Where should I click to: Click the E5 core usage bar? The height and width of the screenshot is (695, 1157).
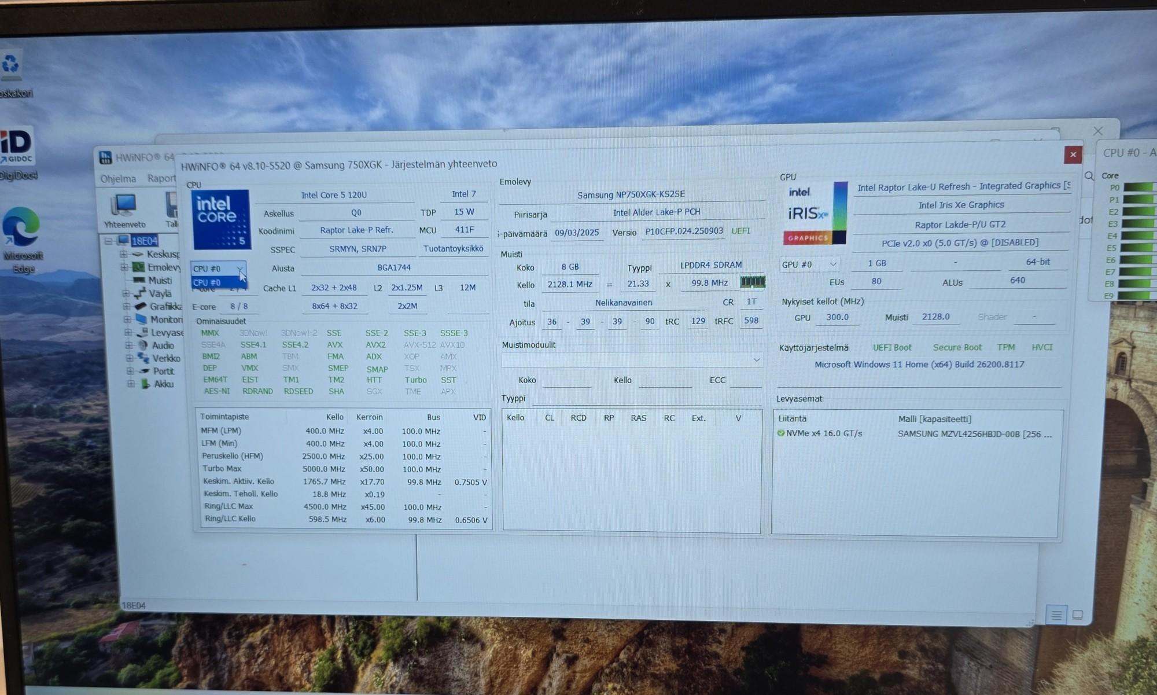(1139, 248)
